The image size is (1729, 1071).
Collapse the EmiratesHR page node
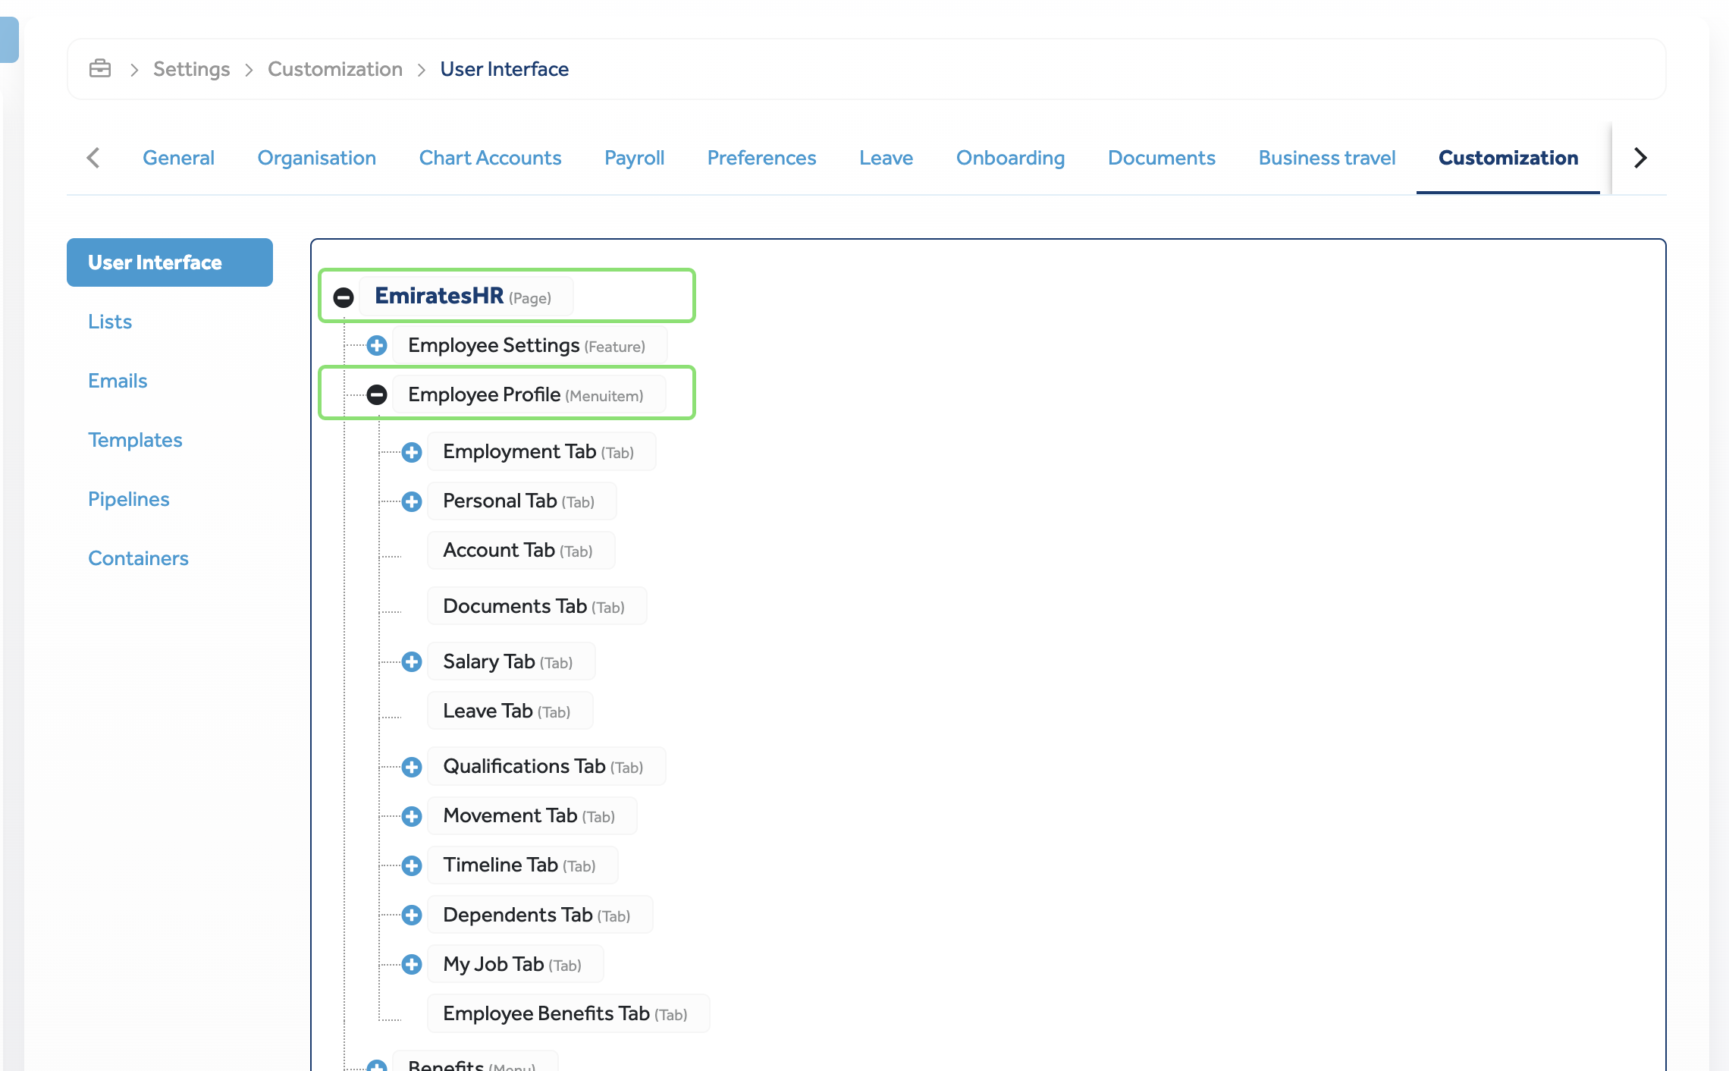[x=344, y=296]
